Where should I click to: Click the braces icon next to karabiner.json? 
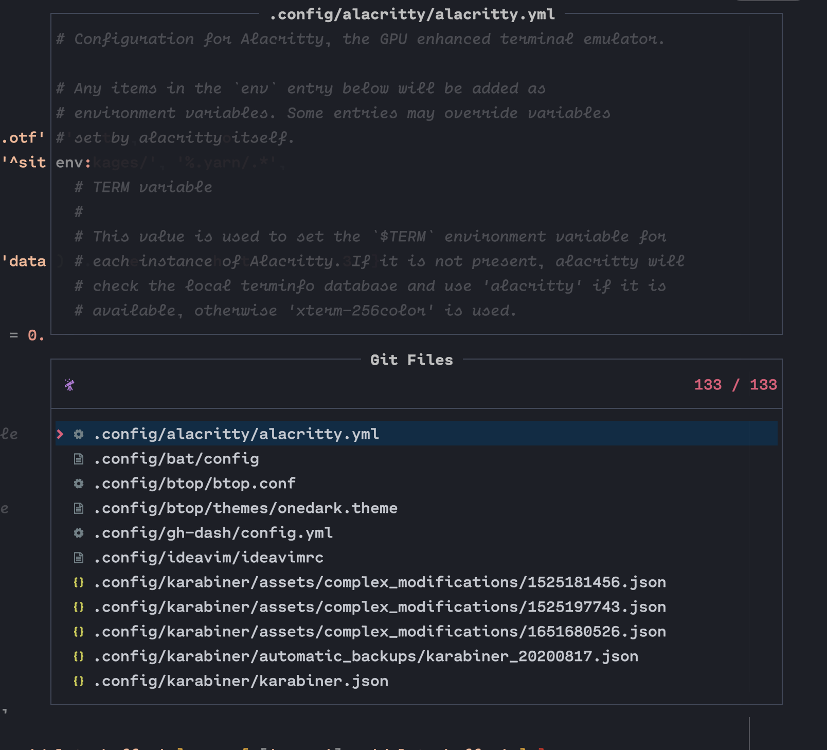pyautogui.click(x=78, y=681)
